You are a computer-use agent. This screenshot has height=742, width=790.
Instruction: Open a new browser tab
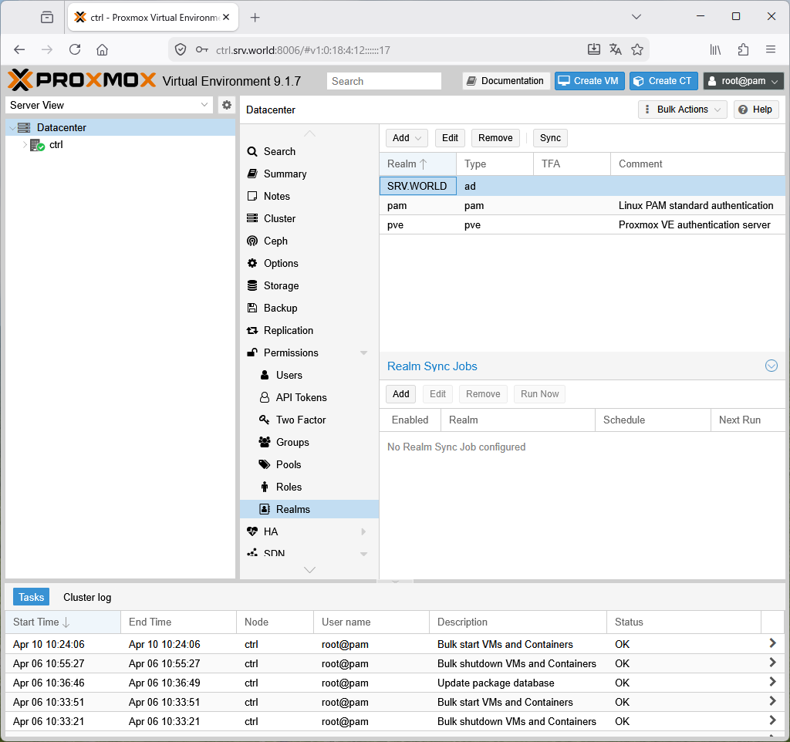click(x=255, y=18)
